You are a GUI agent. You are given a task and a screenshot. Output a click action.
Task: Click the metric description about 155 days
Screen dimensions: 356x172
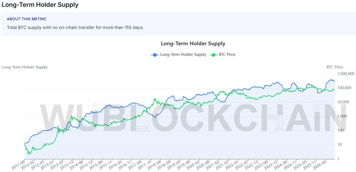click(x=75, y=27)
